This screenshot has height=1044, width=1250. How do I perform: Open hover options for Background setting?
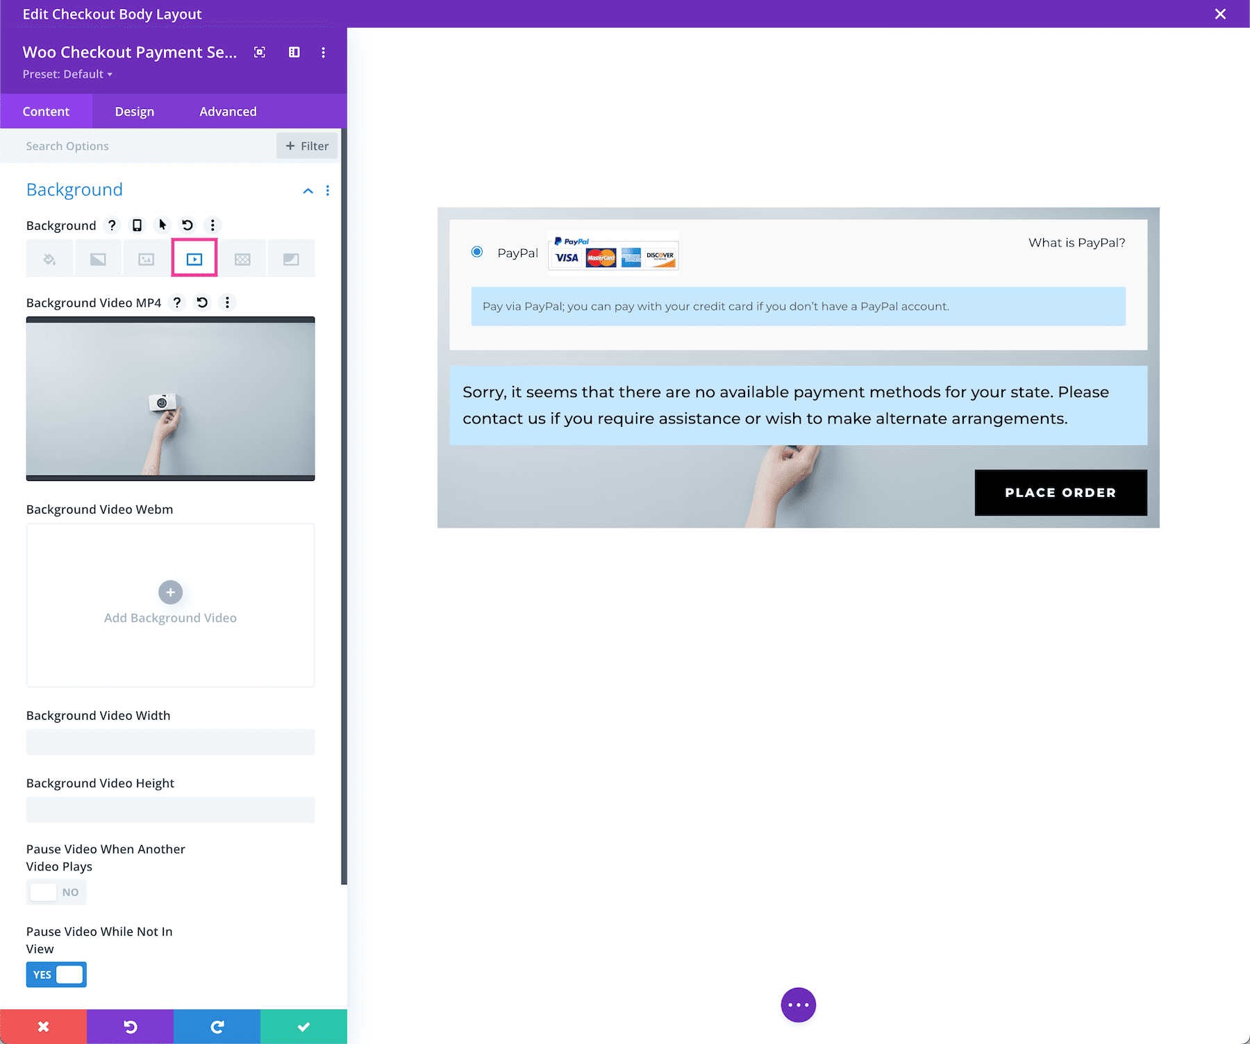coord(162,225)
